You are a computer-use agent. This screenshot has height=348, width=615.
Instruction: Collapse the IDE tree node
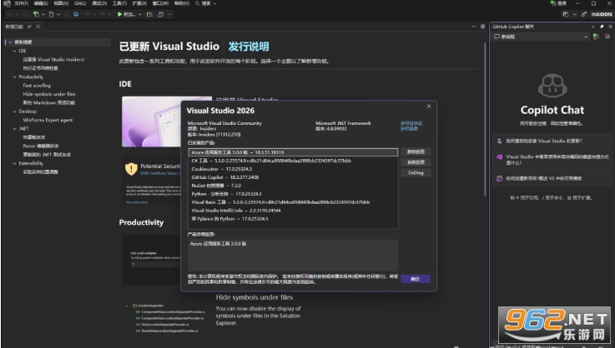coord(14,51)
